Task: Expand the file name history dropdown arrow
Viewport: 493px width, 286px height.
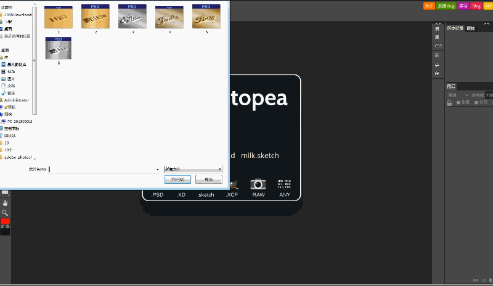Action: click(158, 169)
